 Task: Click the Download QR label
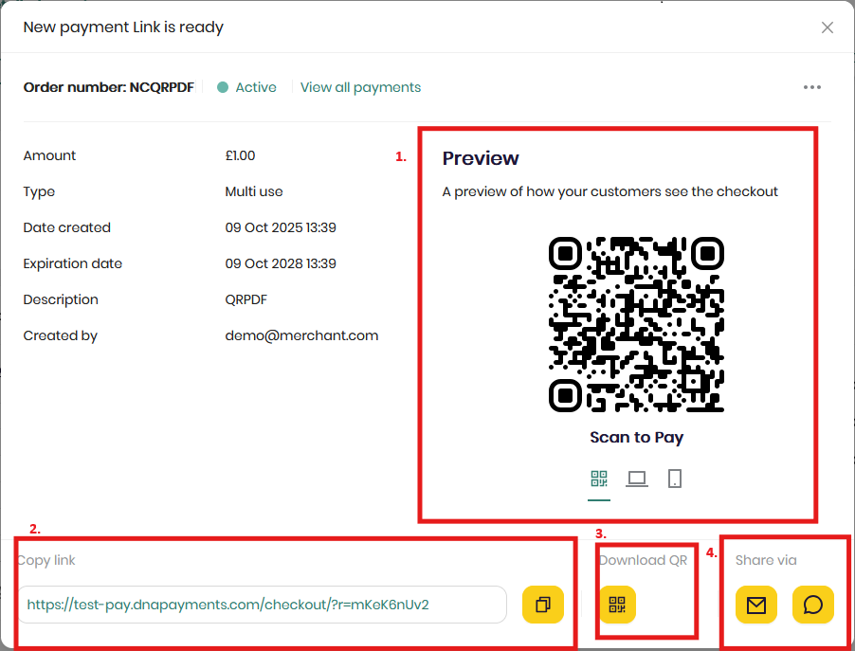(x=644, y=560)
